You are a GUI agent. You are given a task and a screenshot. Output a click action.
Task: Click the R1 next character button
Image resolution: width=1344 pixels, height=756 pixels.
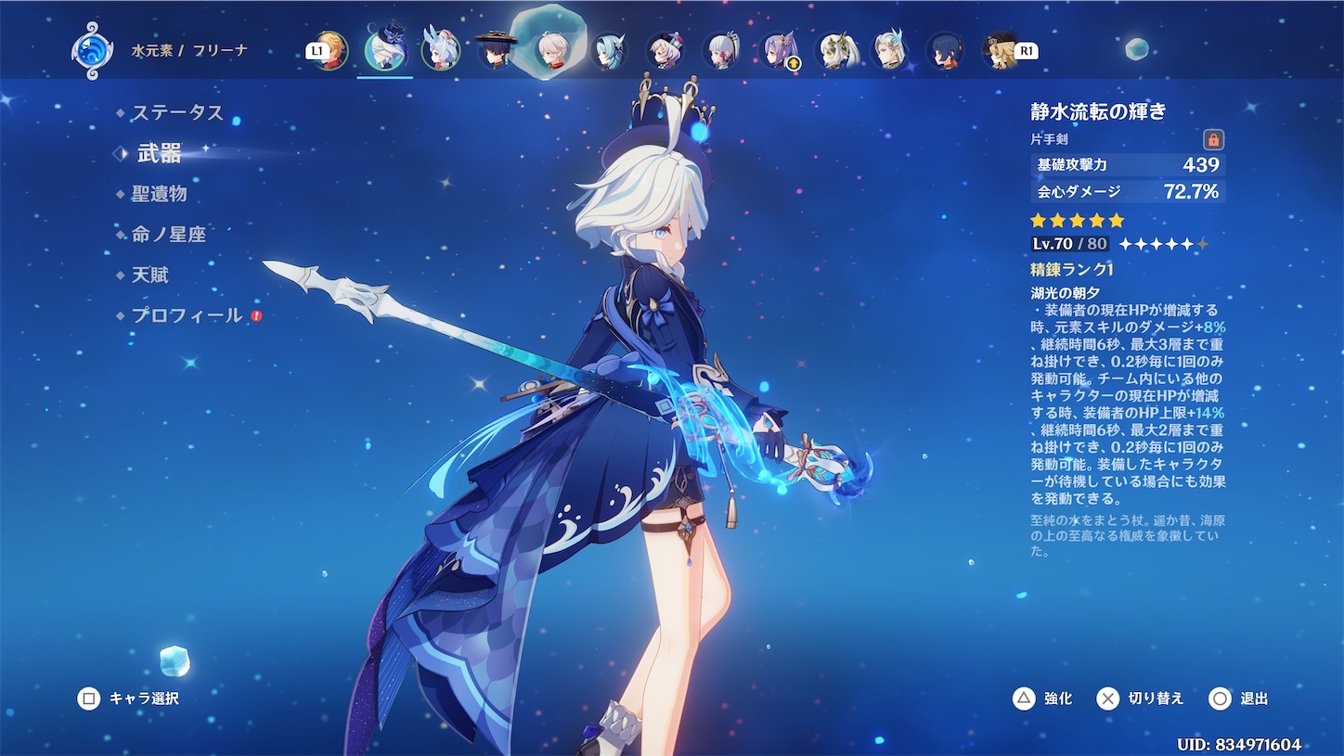click(x=1027, y=52)
